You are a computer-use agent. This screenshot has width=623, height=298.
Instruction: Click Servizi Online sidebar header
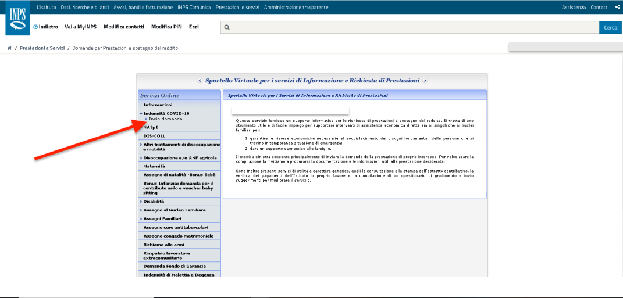pos(179,95)
